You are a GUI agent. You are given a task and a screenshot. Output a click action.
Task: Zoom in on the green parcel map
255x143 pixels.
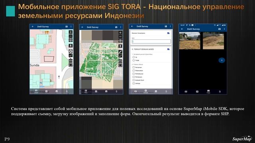120,33
